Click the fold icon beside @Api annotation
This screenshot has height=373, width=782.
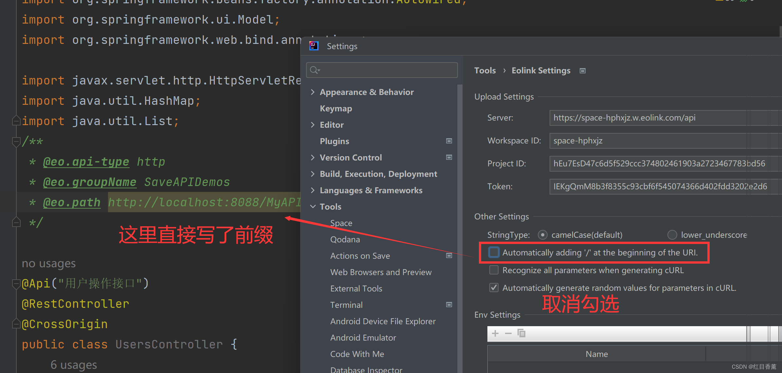point(16,284)
